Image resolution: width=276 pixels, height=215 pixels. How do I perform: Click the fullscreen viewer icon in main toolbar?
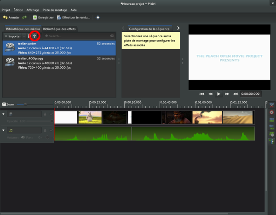pyautogui.click(x=98, y=17)
